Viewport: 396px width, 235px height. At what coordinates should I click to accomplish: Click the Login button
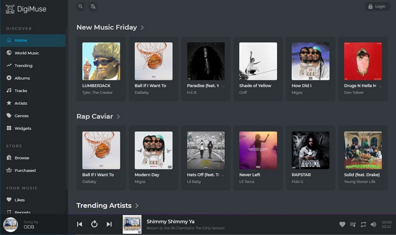pos(378,7)
